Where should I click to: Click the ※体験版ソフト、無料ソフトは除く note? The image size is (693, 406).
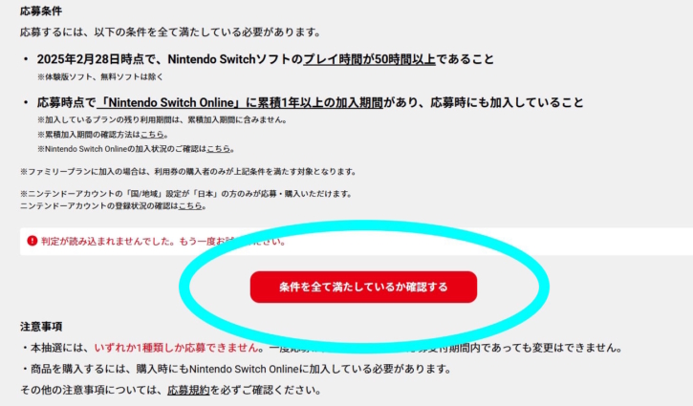click(100, 76)
